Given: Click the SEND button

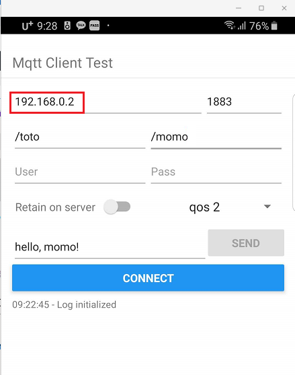Looking at the screenshot, I should pos(246,243).
